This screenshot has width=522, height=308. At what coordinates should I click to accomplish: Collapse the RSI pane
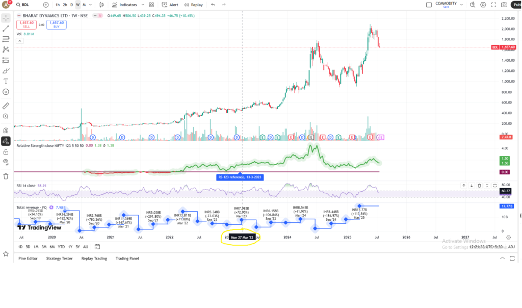487,186
